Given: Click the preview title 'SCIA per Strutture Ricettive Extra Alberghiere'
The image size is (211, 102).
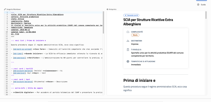Looking at the screenshot, I should (x=148, y=22).
